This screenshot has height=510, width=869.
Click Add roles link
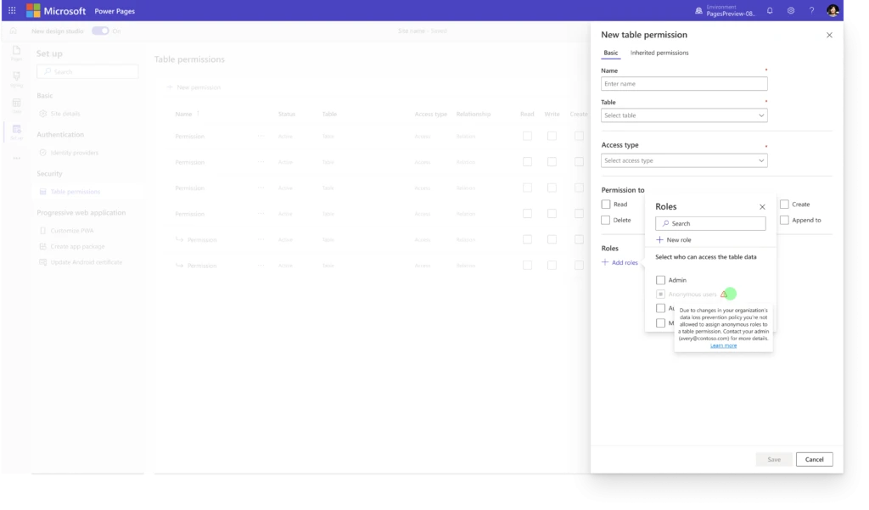(x=620, y=262)
